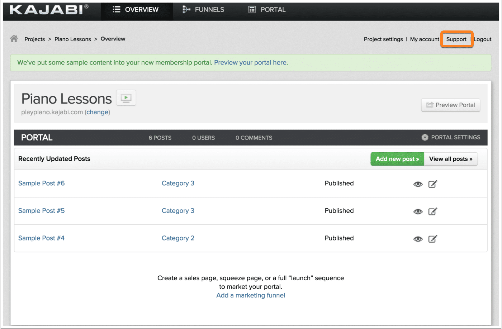Open Projects in the breadcrumb

[x=35, y=39]
